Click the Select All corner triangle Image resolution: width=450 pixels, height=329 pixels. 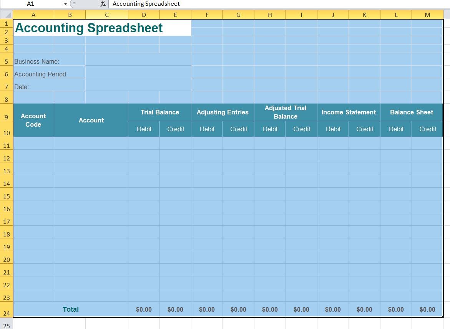pyautogui.click(x=7, y=15)
